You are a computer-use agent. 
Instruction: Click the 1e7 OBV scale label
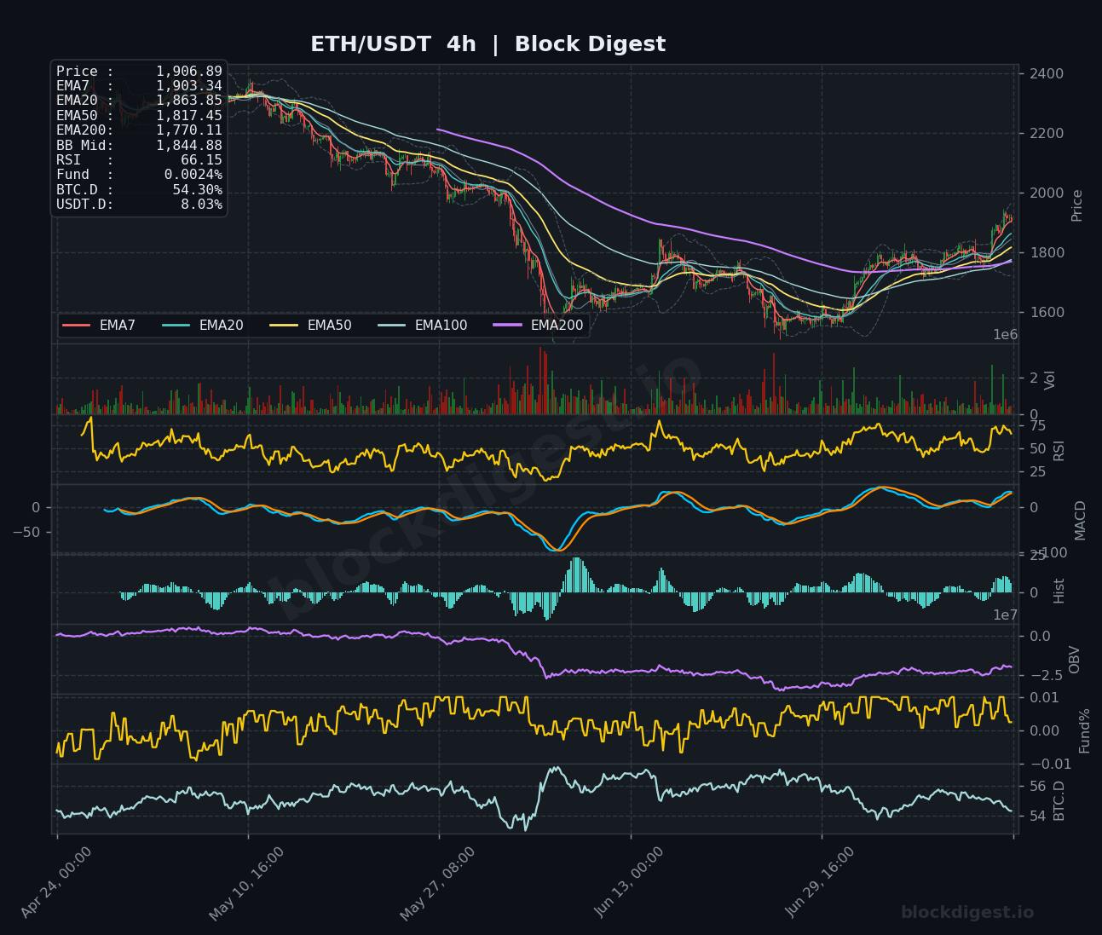click(1006, 615)
